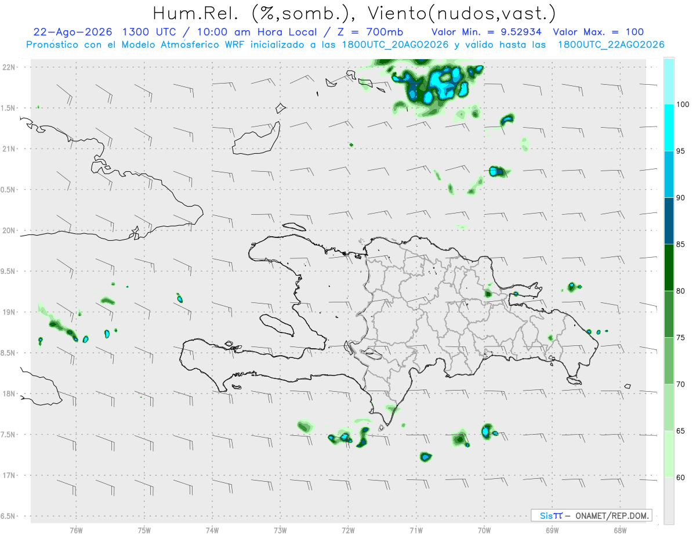Click '10:00 am Hora Local' text
696x538 pixels.
pos(256,32)
